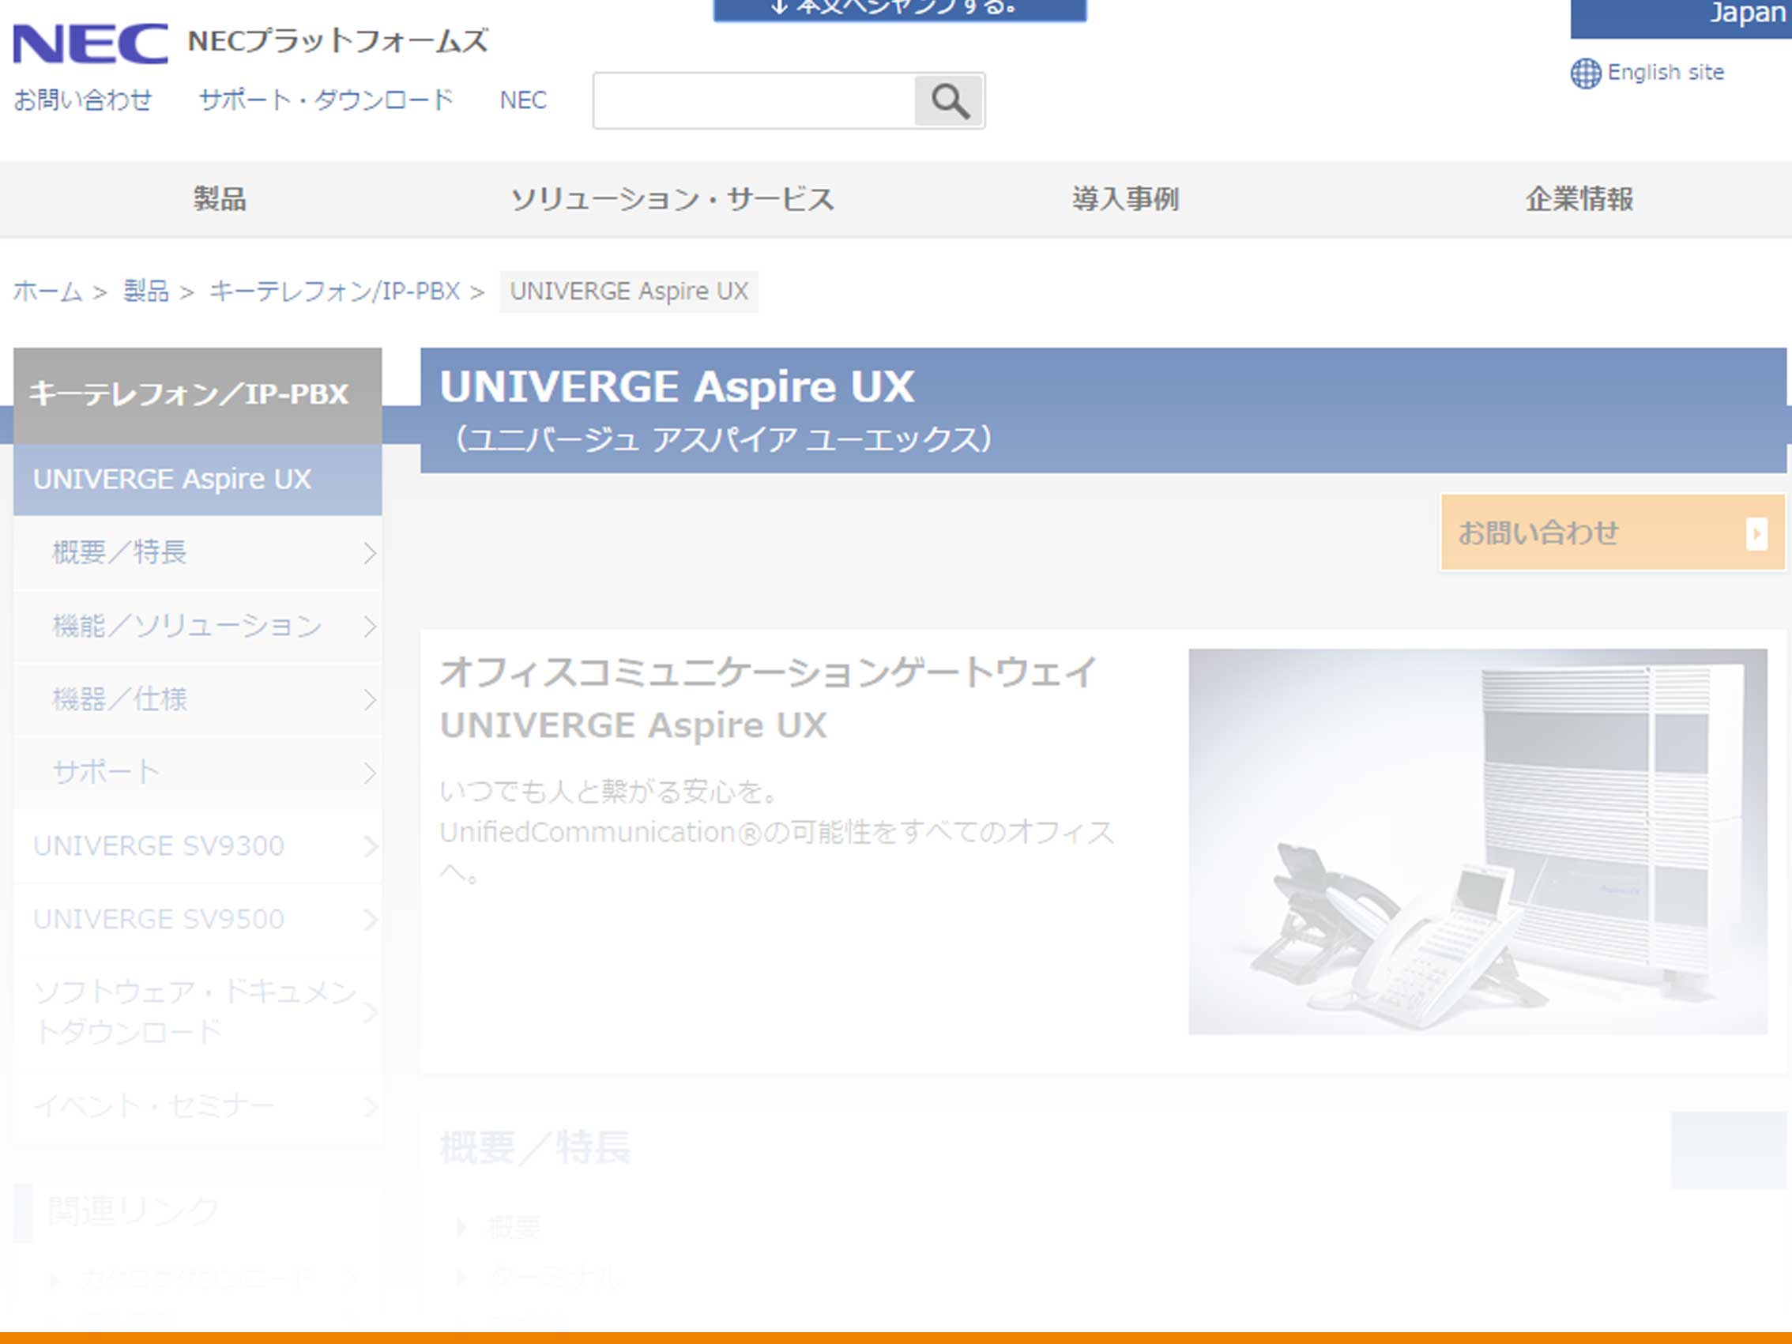Open 機器/仕様 in the sidebar

pos(198,699)
